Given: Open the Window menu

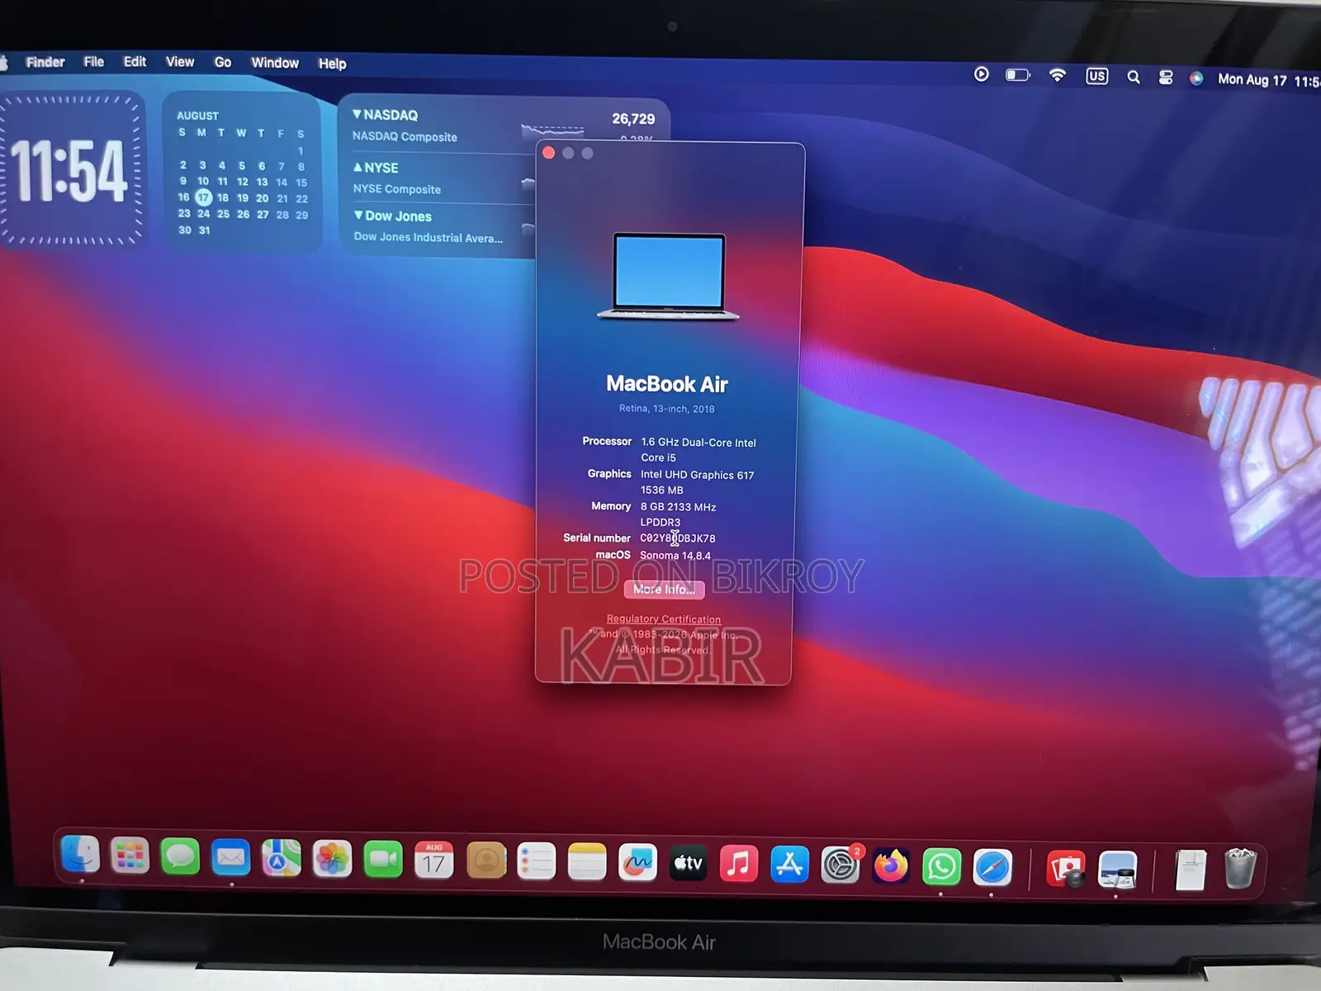Looking at the screenshot, I should 275,63.
